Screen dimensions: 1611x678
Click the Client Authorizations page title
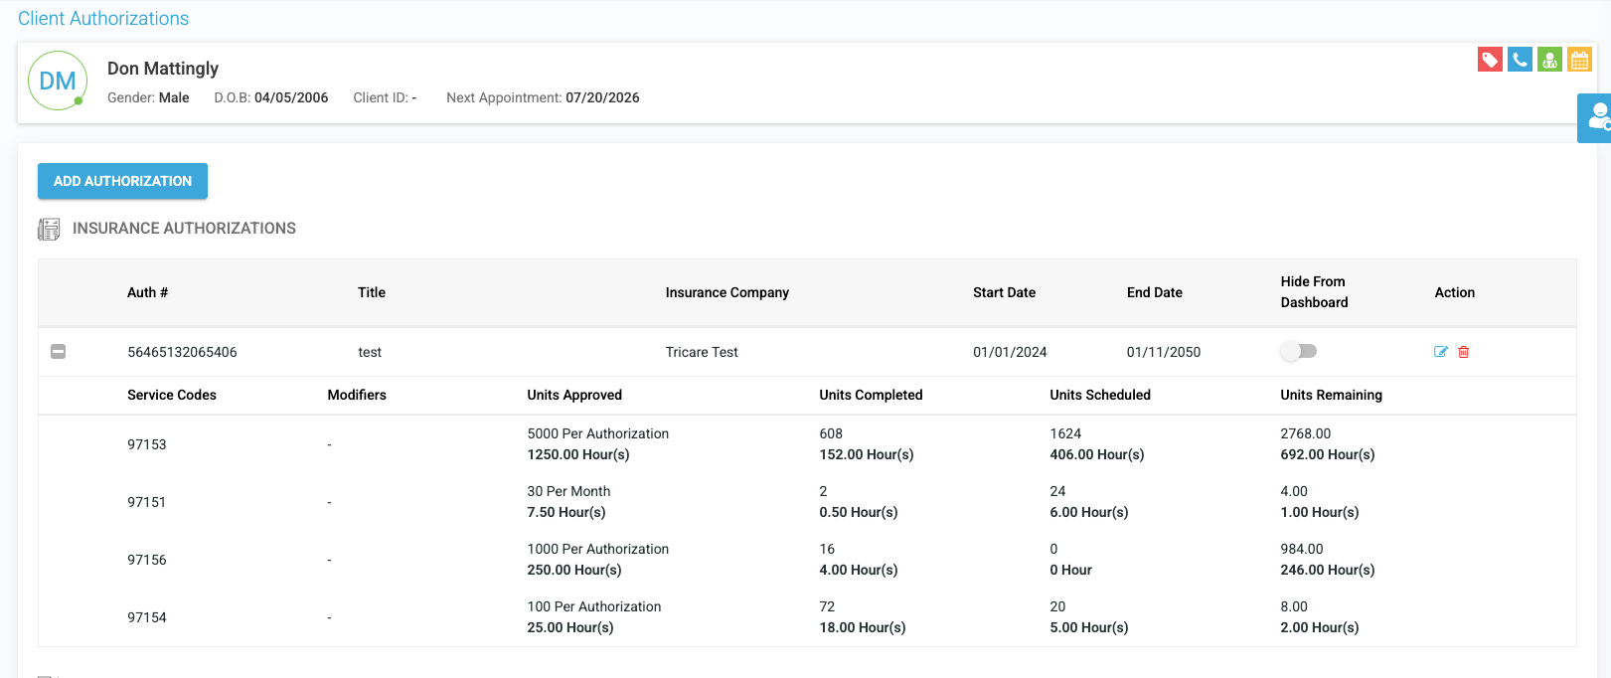tap(103, 18)
